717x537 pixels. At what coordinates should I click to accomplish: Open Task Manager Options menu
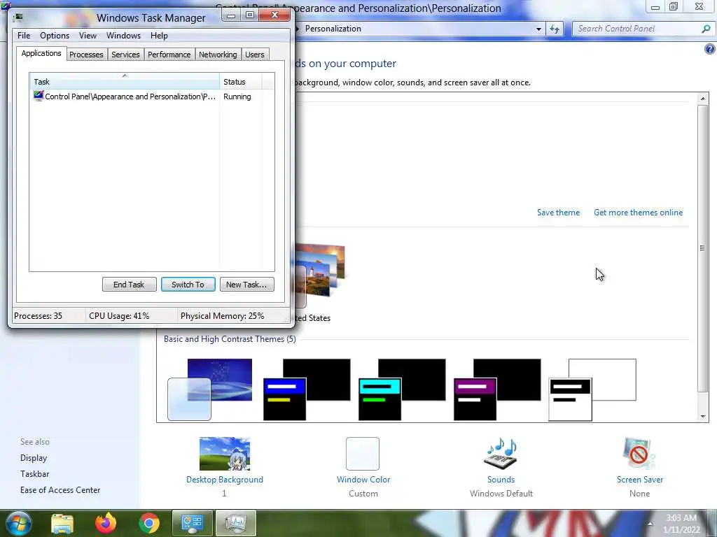click(x=55, y=36)
